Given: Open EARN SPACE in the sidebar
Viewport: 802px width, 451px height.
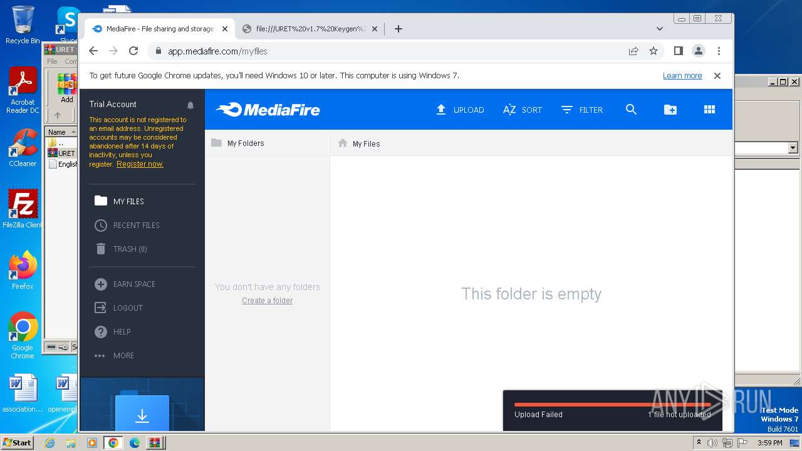Looking at the screenshot, I should (x=125, y=284).
